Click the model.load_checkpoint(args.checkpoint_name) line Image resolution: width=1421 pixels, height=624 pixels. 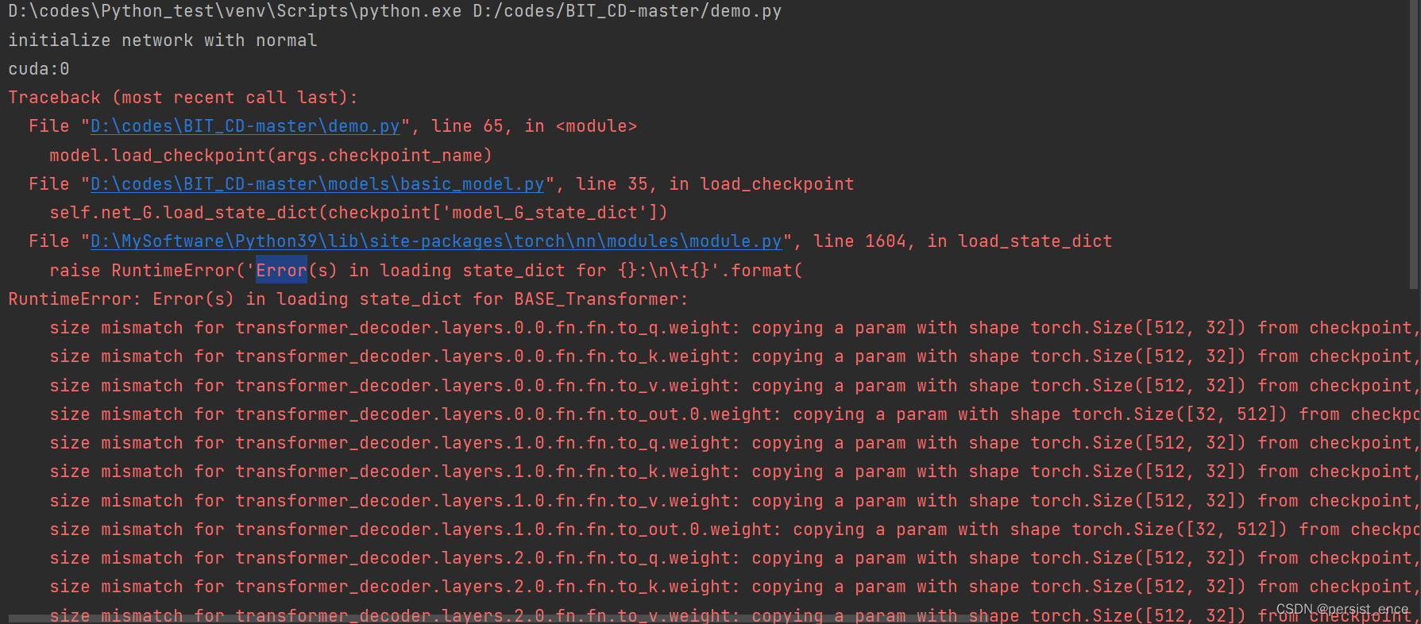click(271, 156)
